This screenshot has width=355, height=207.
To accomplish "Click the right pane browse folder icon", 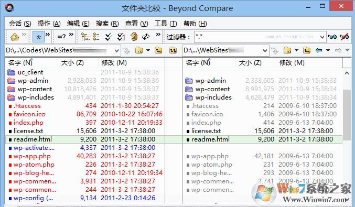I will point(287,50).
